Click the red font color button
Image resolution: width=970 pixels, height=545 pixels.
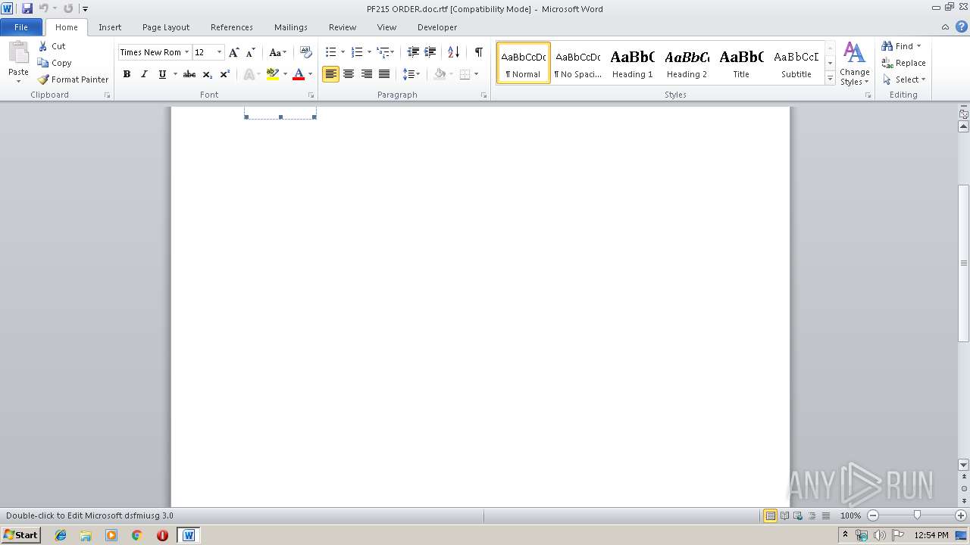pyautogui.click(x=299, y=74)
